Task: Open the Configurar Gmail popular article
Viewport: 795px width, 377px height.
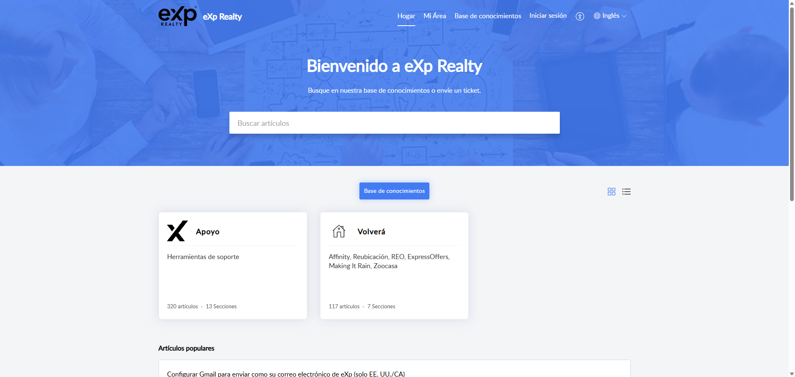Action: coord(286,373)
